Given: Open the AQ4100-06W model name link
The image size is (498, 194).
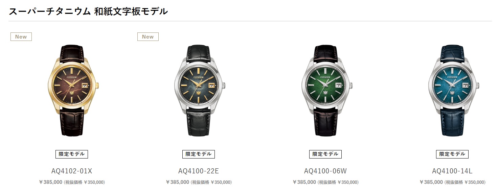Looking at the screenshot, I should [x=325, y=171].
